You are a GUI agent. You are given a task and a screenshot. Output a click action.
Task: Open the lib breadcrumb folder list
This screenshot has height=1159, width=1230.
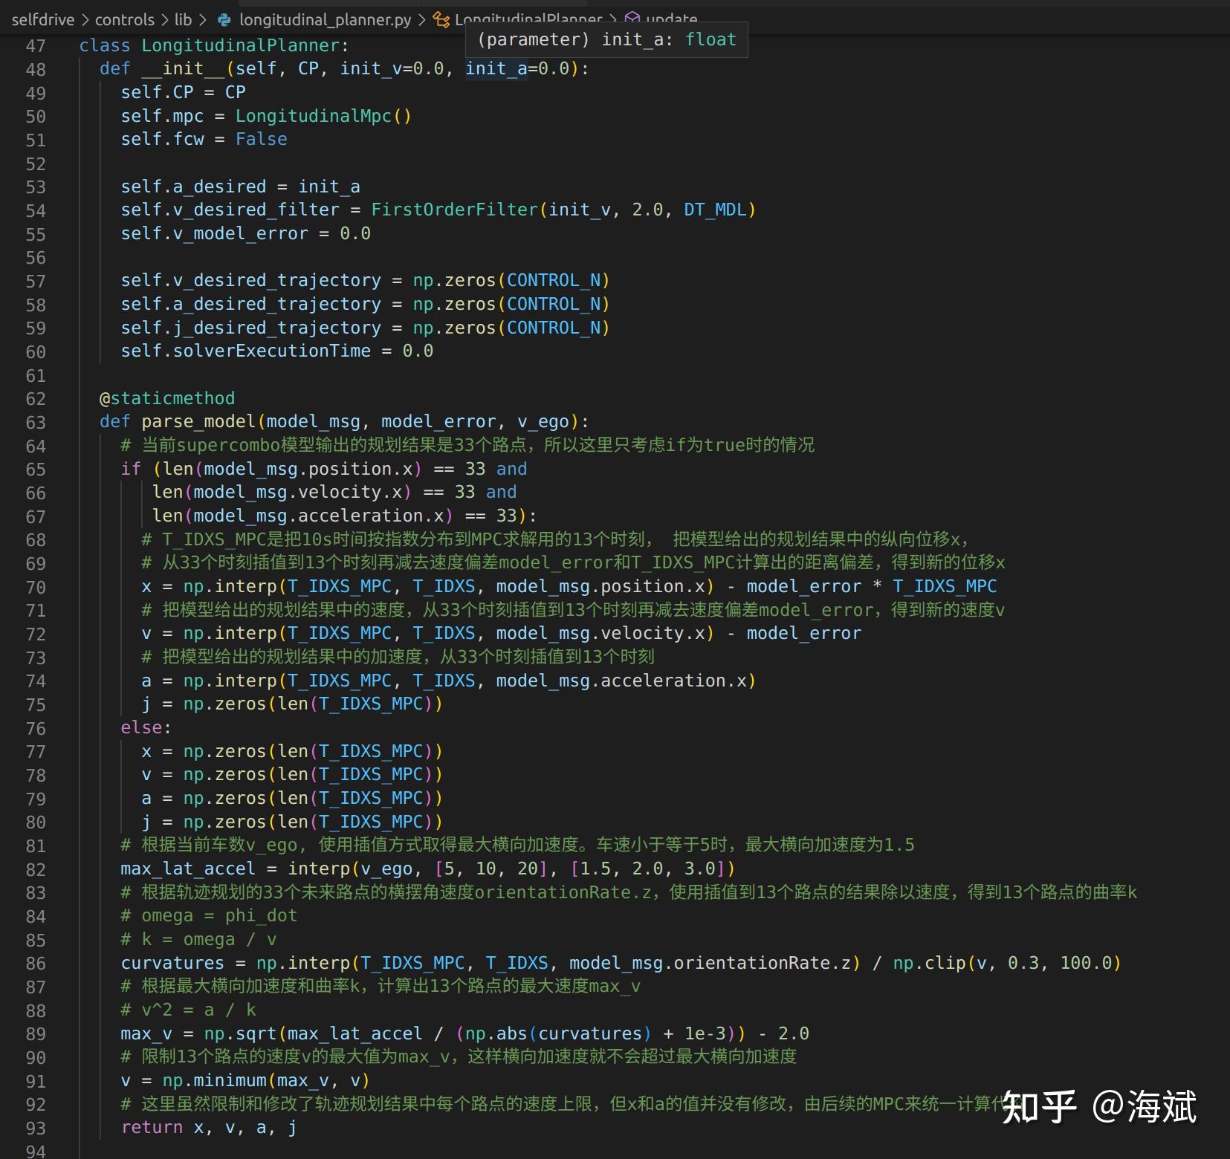point(183,20)
